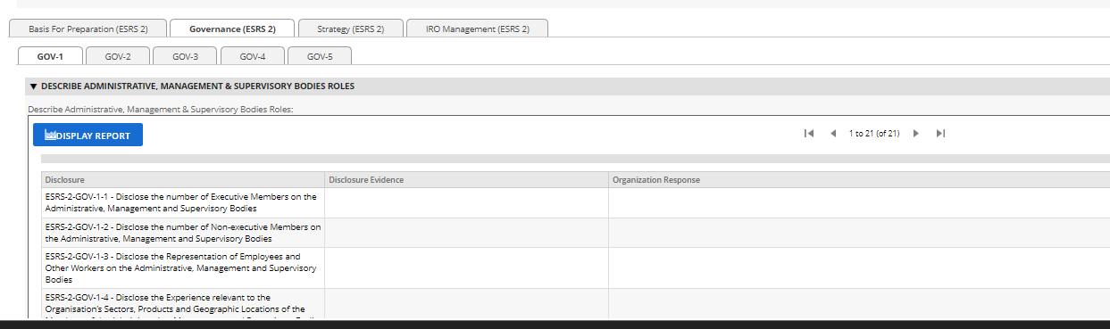
Task: Click Organization Response cell for ESRS-2-GOV-1-2
Action: (859, 233)
